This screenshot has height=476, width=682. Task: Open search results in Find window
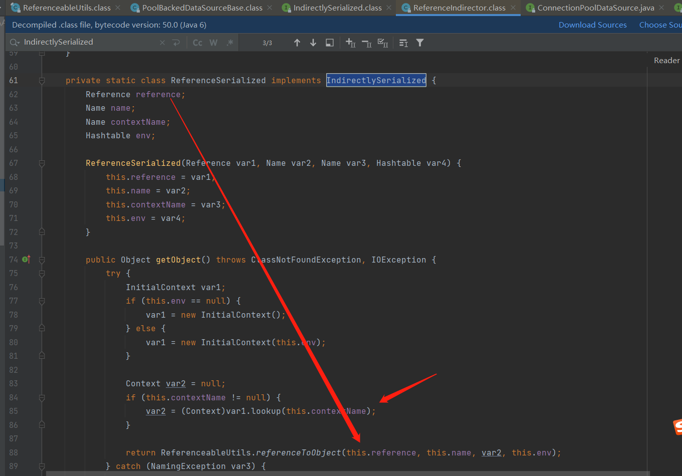[403, 43]
